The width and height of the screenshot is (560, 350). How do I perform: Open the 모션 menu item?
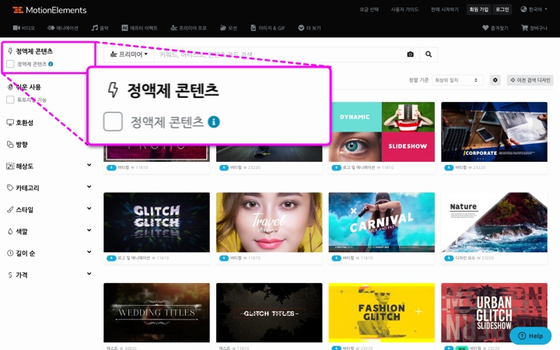coord(228,28)
